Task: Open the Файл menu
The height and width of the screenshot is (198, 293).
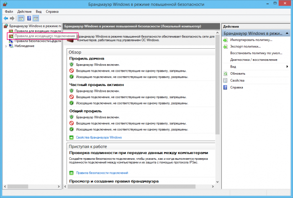Action: (x=9, y=12)
